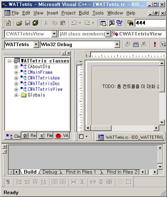Click the Go debug icon next to Execute
167x197 pixels.
[x=163, y=44]
